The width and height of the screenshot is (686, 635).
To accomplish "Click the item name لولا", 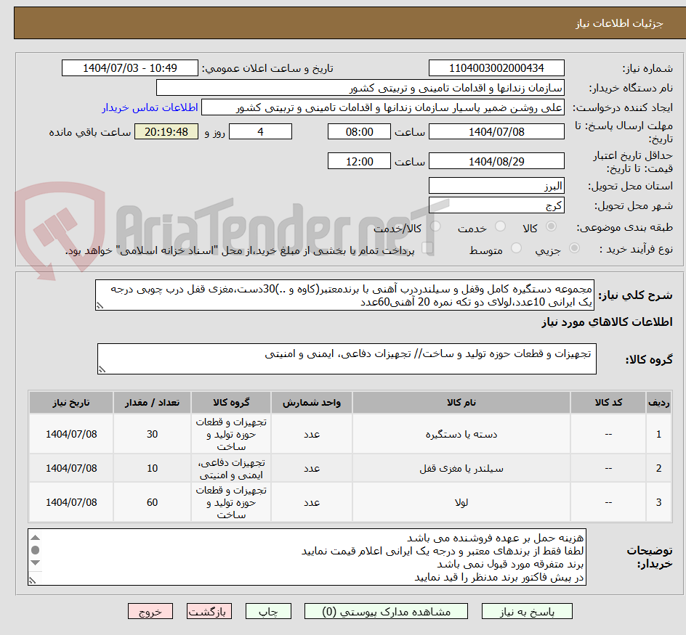I will (461, 503).
